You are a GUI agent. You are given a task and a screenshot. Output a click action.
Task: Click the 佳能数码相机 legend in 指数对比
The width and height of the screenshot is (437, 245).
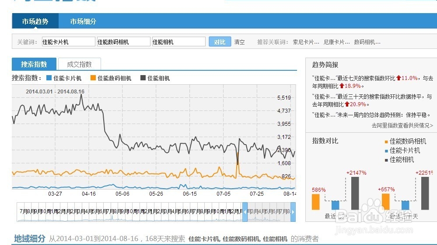(406, 141)
